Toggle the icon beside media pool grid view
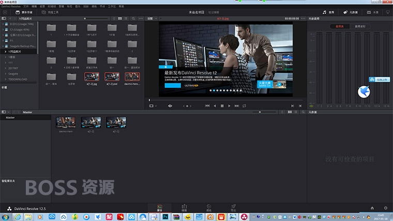The height and width of the screenshot is (221, 393). coord(282,112)
